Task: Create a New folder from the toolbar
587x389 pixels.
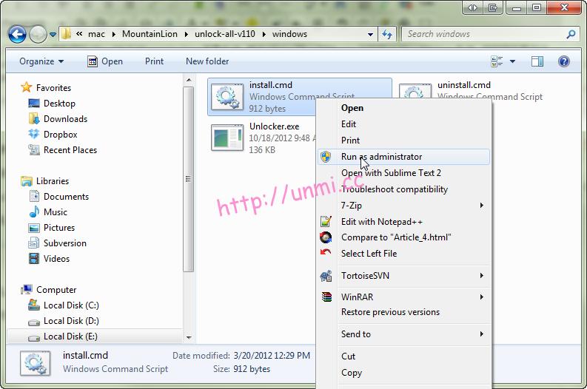Action: pyautogui.click(x=207, y=61)
